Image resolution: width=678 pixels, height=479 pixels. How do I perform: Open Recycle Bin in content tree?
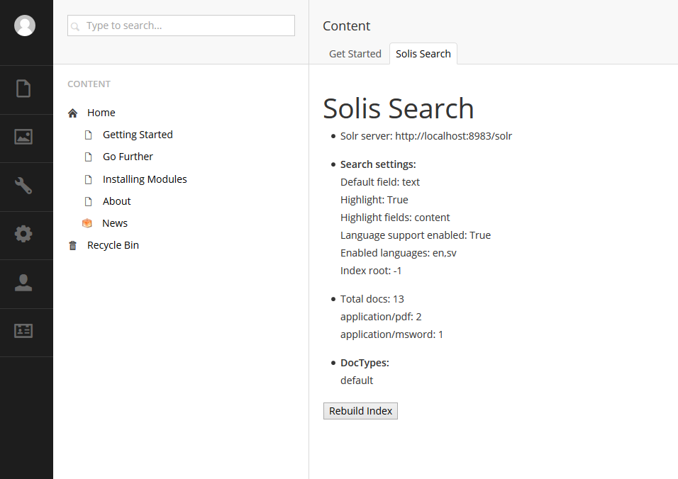point(113,245)
